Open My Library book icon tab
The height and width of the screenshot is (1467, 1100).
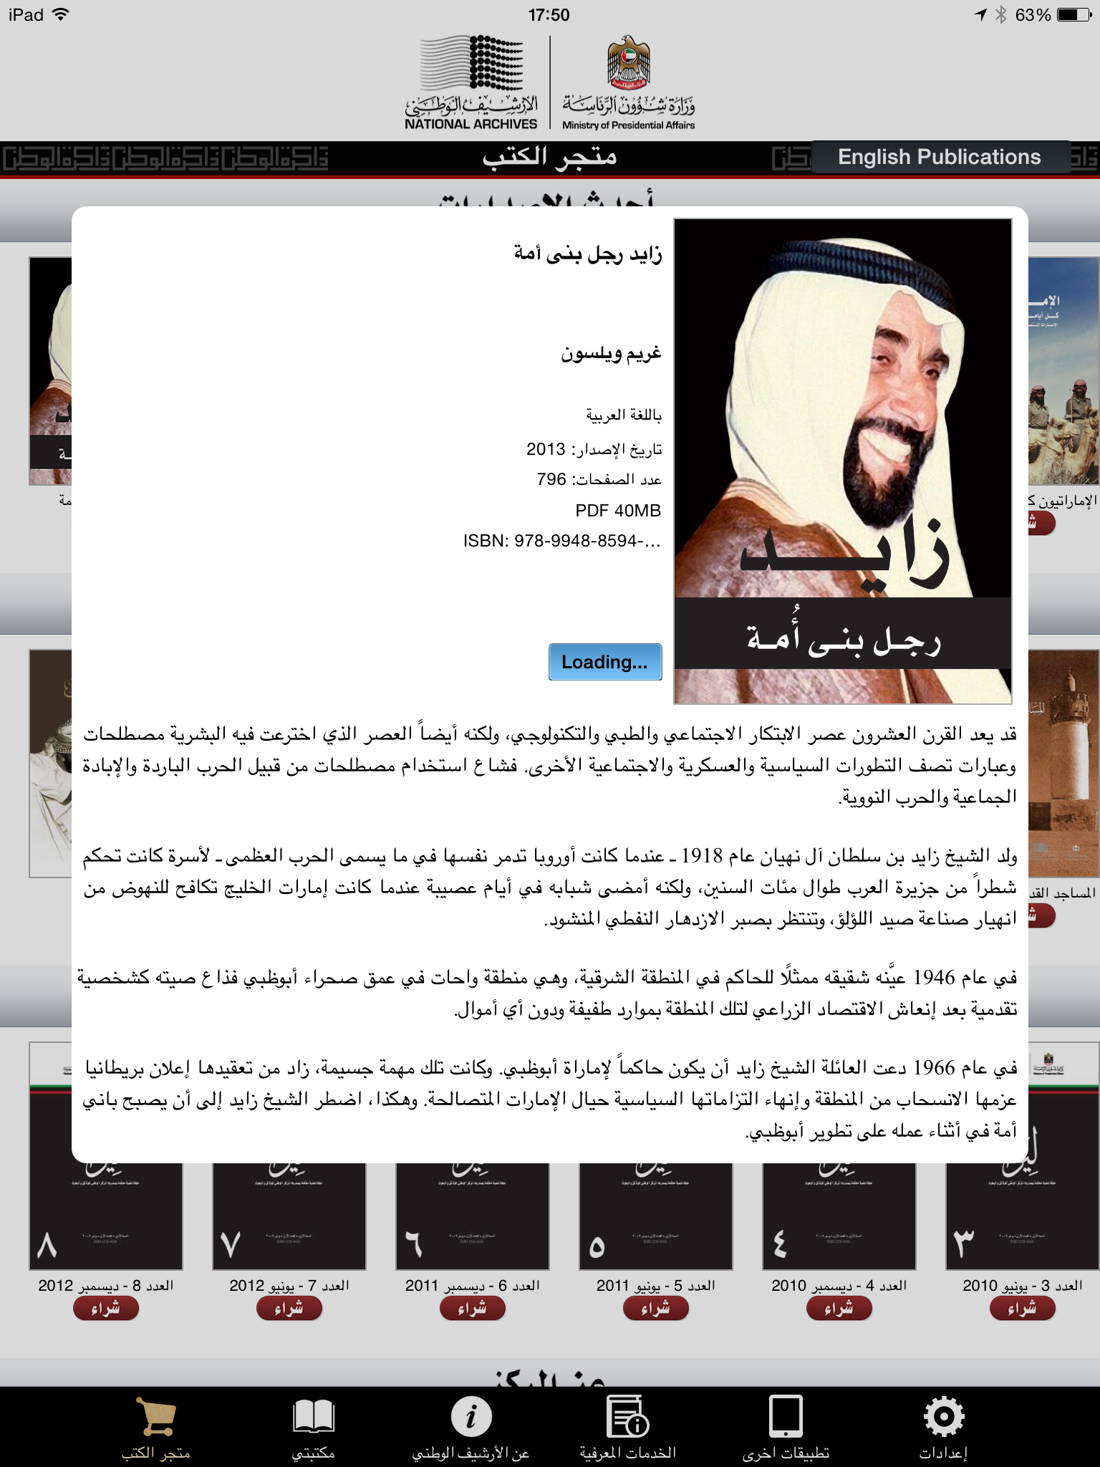coord(314,1417)
